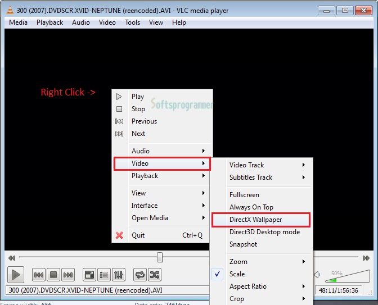Click Stop icon in context menu
Image resolution: width=378 pixels, height=305 pixels.
119,109
